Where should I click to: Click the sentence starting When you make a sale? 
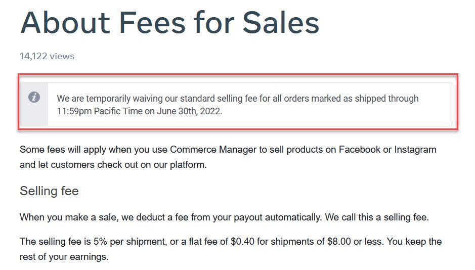(x=224, y=217)
